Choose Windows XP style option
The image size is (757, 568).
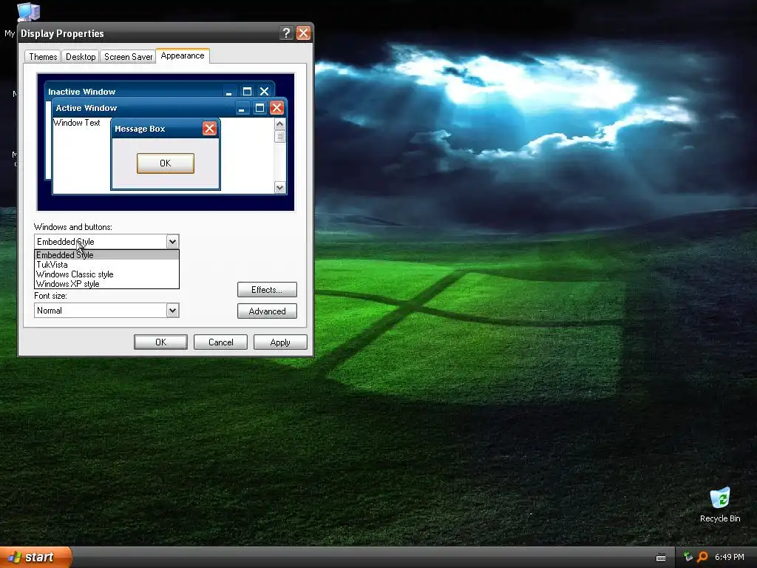(106, 283)
